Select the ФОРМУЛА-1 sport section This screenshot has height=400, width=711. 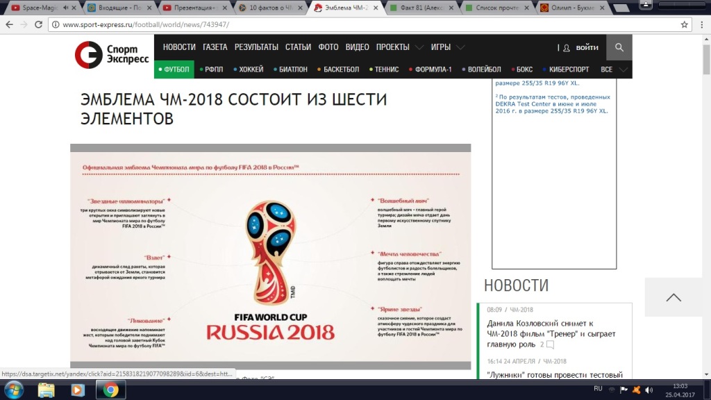(x=430, y=69)
